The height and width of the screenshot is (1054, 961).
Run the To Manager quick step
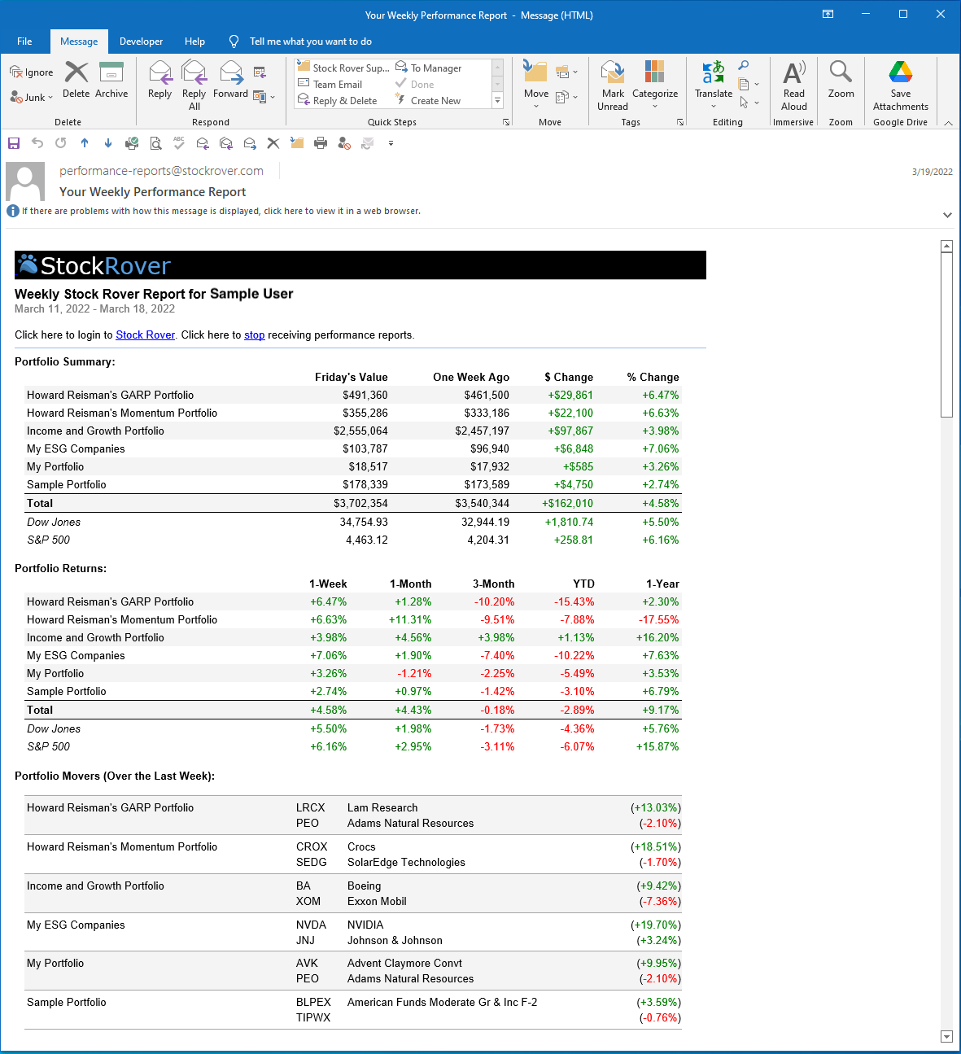coord(429,68)
